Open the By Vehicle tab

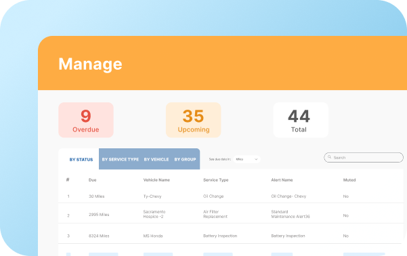click(156, 159)
